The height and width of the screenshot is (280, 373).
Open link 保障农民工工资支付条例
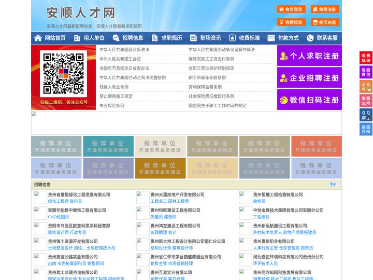[x=211, y=59]
